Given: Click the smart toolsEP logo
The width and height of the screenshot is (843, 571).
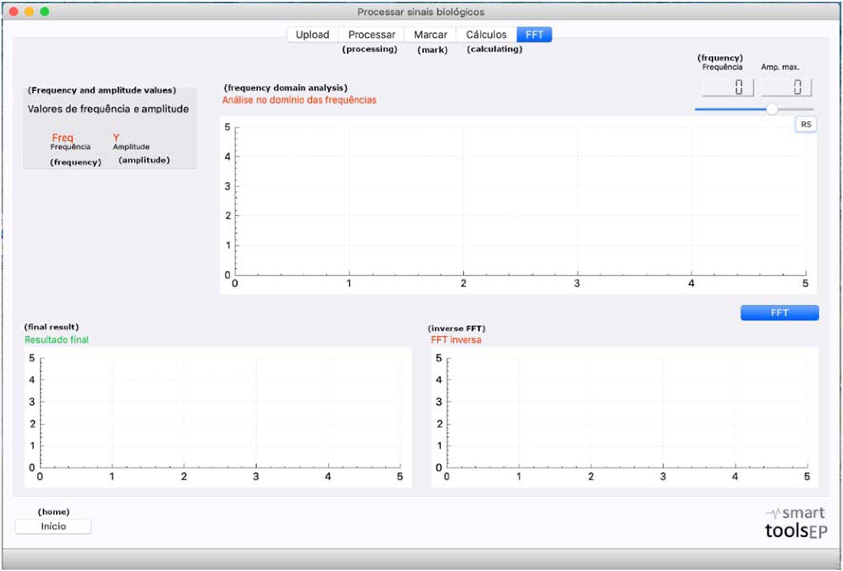Looking at the screenshot, I should click(796, 523).
